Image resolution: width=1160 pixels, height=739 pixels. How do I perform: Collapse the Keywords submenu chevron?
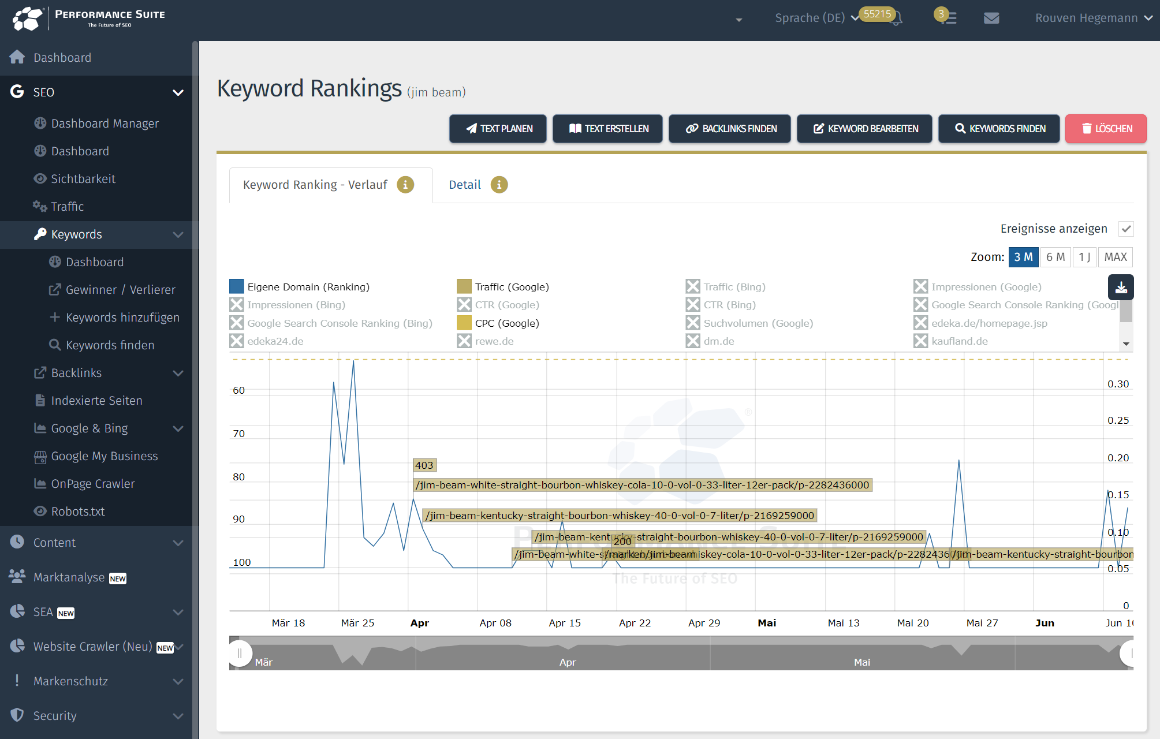178,234
